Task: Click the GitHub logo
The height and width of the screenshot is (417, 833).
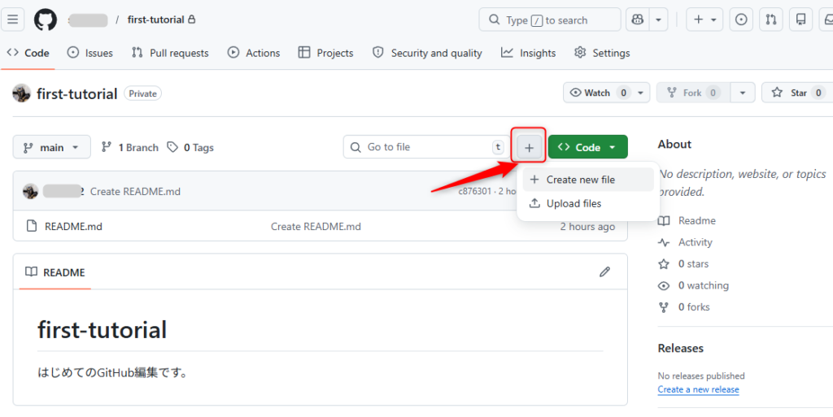Action: point(46,20)
